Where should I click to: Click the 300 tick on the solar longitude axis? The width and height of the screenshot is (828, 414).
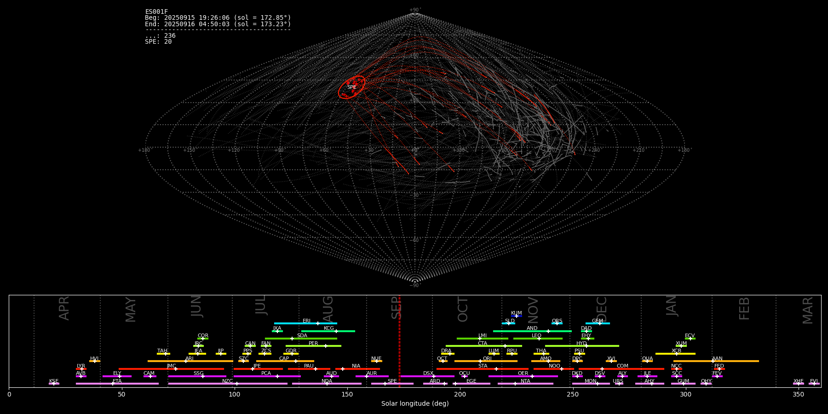click(686, 394)
